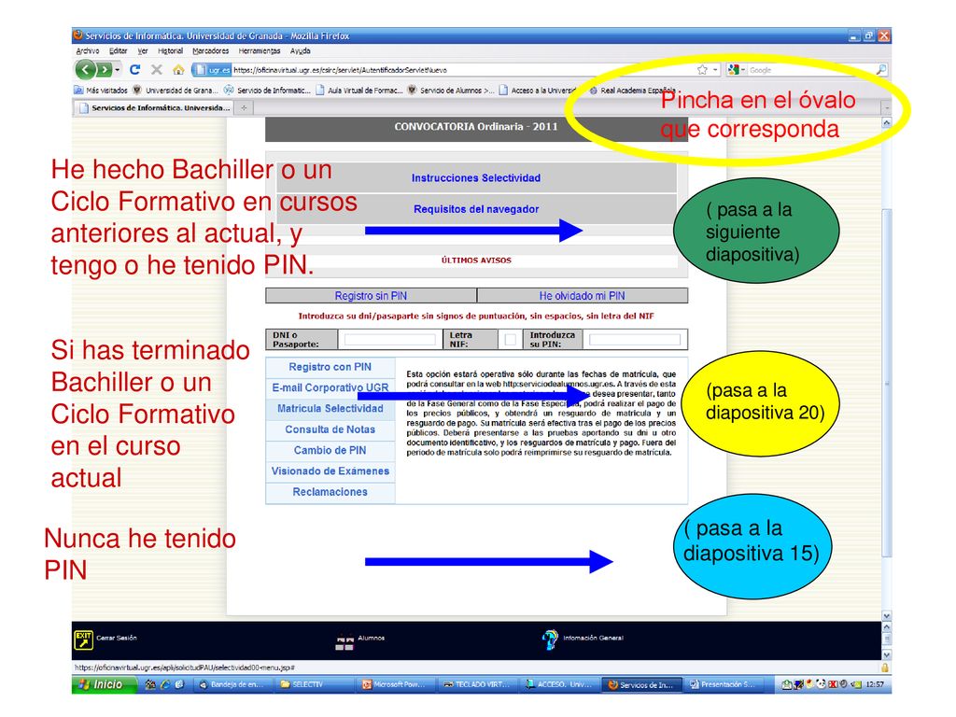The height and width of the screenshot is (717, 956).
Task: Open Reclamaciones option
Action: pos(330,492)
